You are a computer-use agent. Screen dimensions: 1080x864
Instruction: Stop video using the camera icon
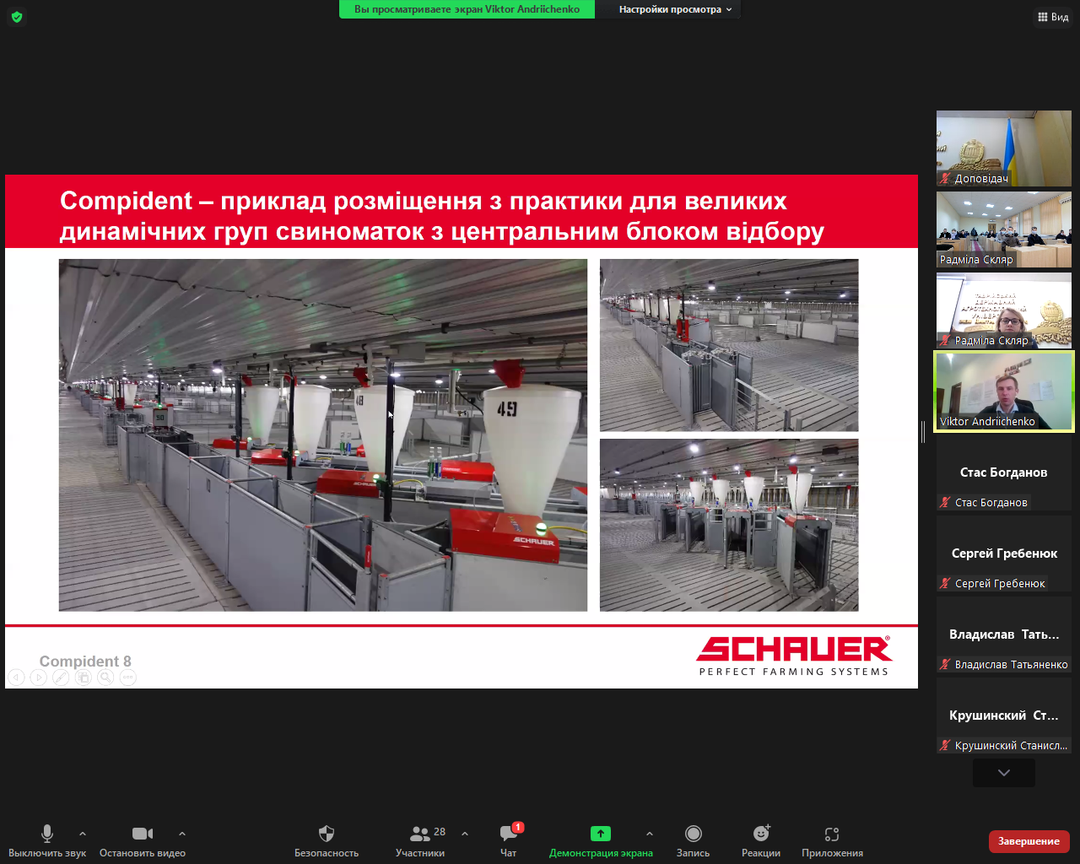tap(143, 834)
